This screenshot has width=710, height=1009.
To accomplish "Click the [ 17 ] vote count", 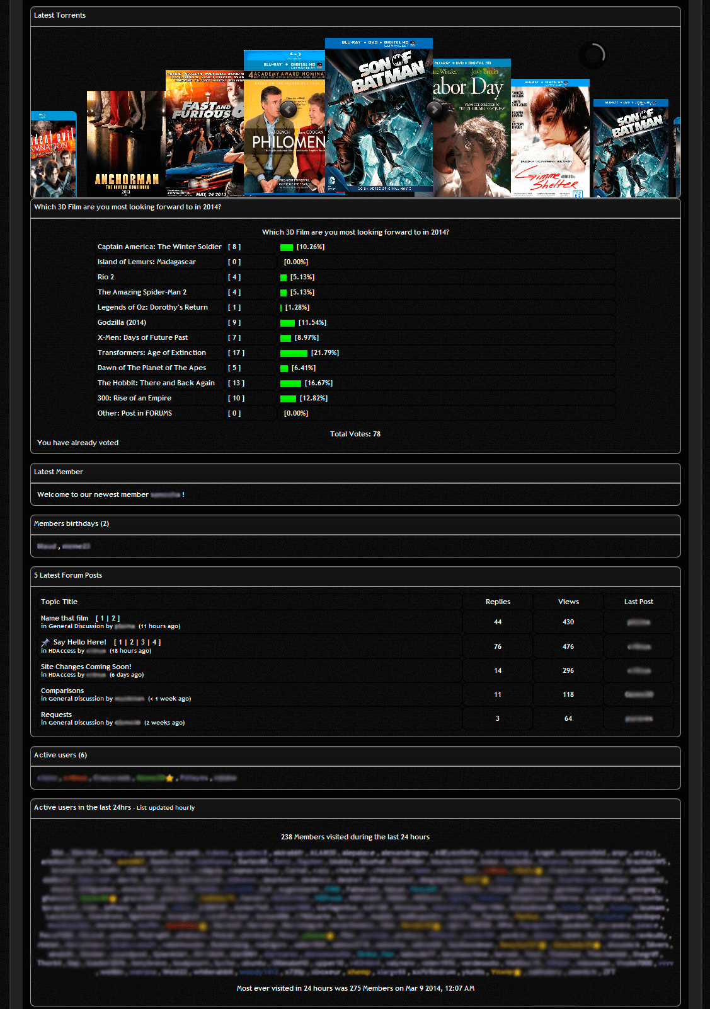I will [236, 353].
